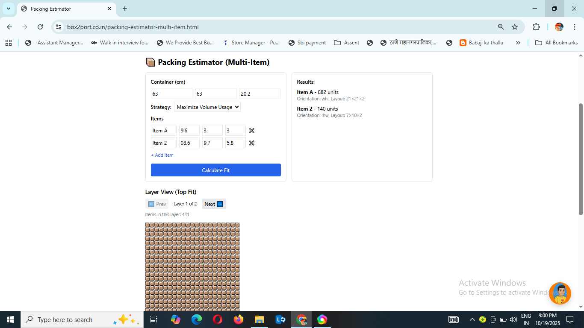Screen dimensions: 584x328
Task: Click the Prev layer button
Action: (x=157, y=204)
